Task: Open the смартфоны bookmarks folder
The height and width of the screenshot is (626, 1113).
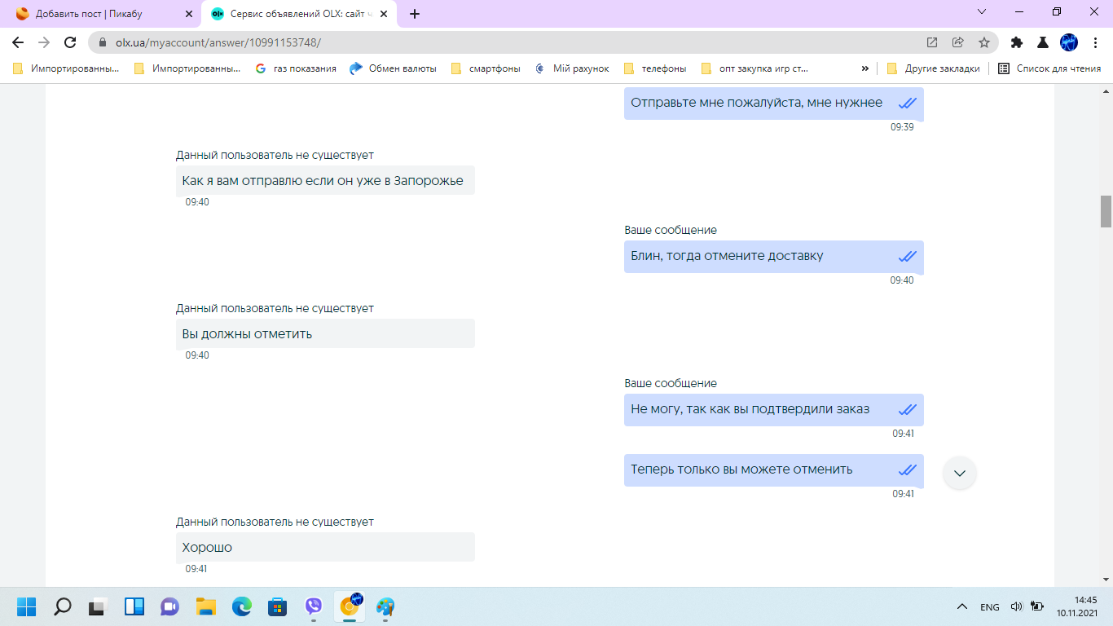Action: (x=486, y=68)
